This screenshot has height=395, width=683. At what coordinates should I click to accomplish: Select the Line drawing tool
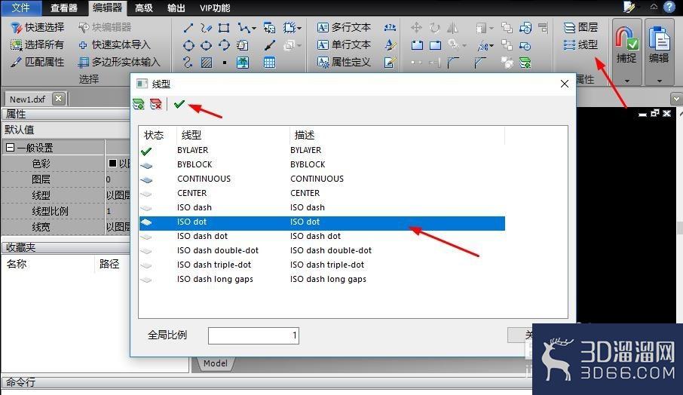pos(188,28)
